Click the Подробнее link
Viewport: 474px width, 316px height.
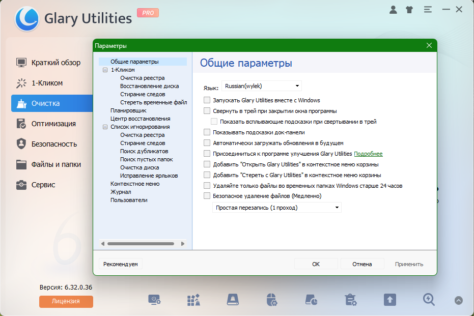coord(368,154)
